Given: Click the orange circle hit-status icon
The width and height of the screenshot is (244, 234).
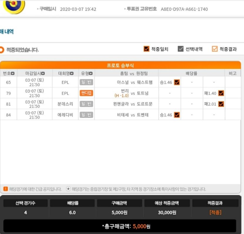Looking at the screenshot, I should click(x=1, y=50).
